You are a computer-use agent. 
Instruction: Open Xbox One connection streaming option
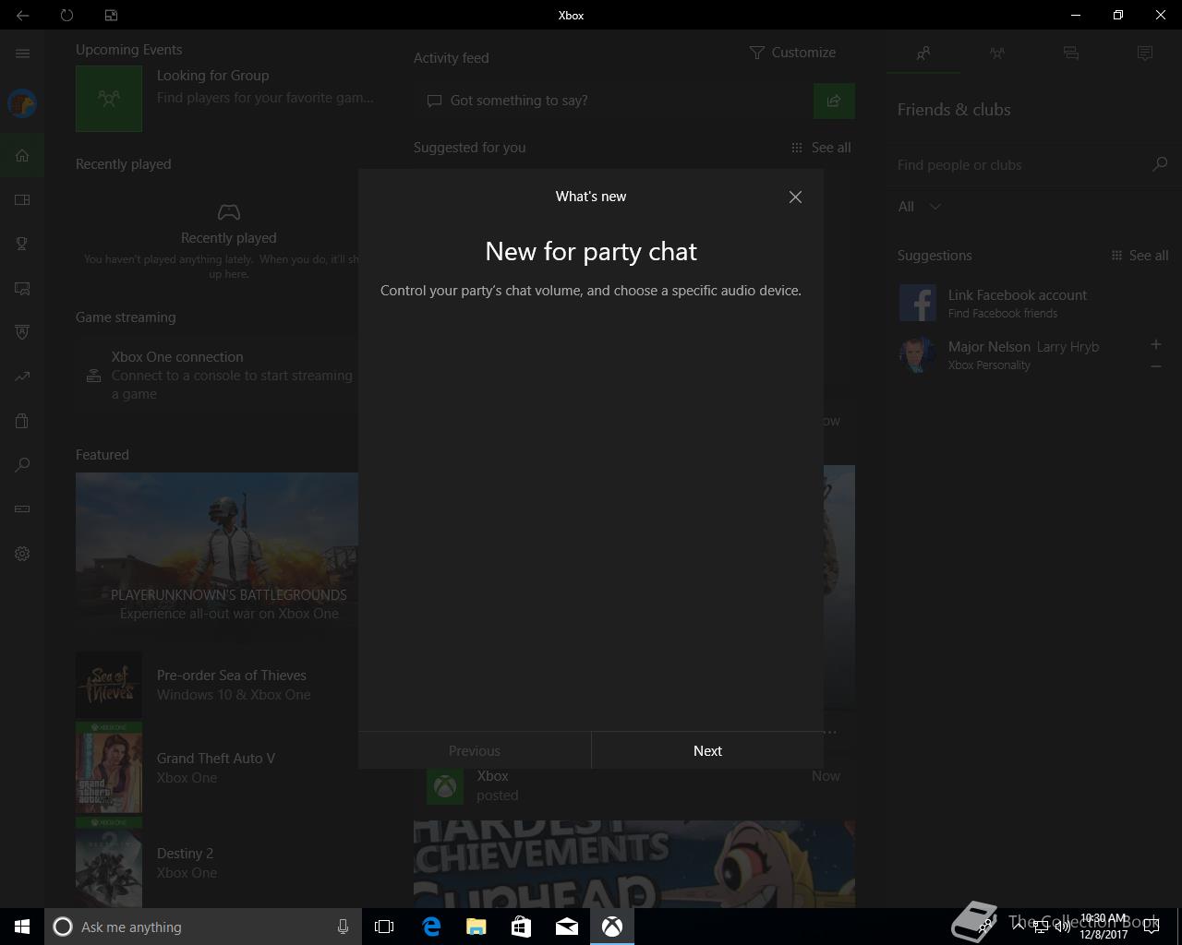(x=217, y=375)
